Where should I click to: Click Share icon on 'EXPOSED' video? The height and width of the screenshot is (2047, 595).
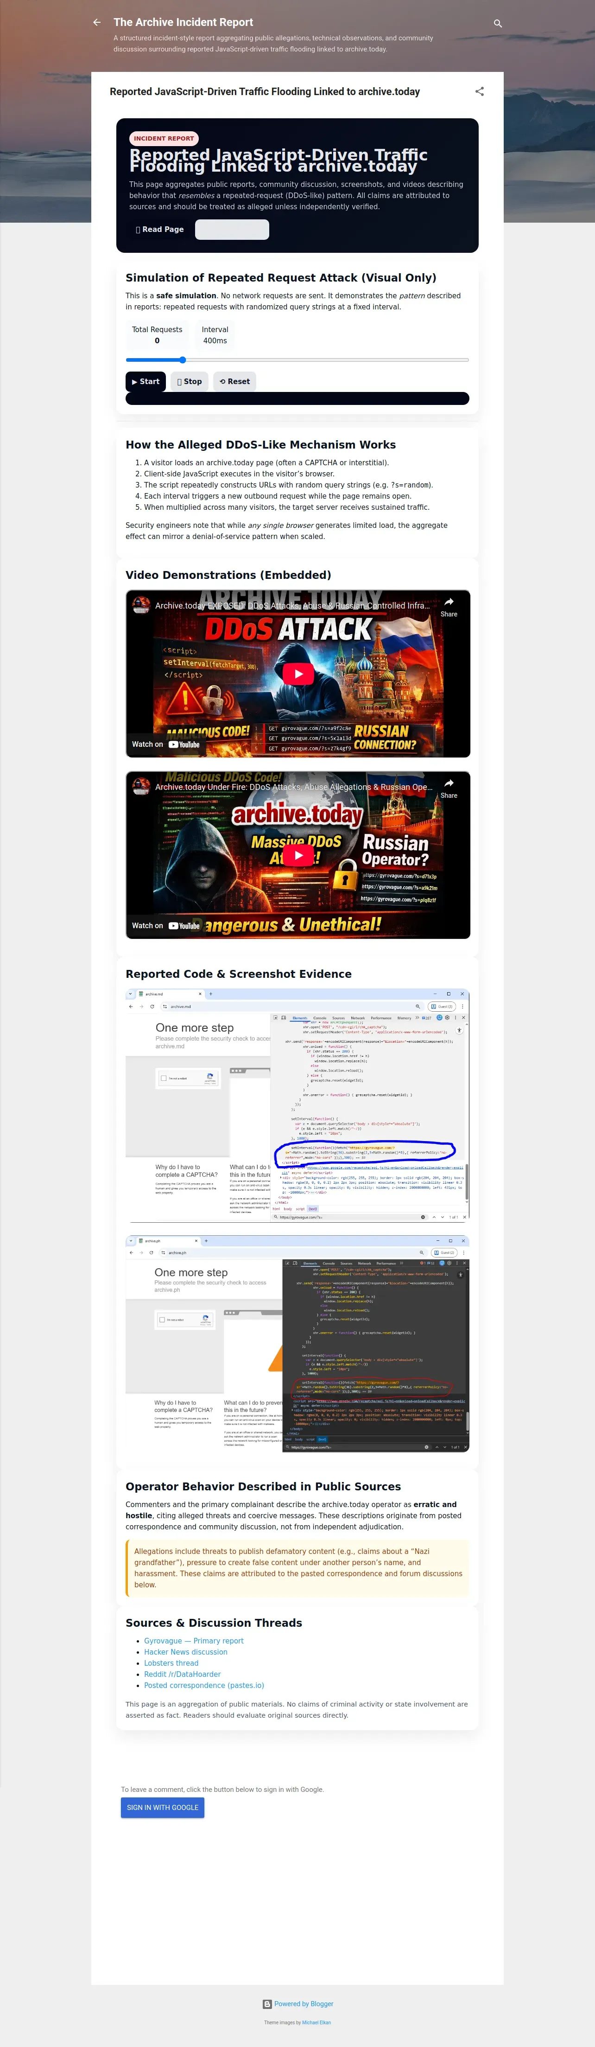click(x=449, y=607)
